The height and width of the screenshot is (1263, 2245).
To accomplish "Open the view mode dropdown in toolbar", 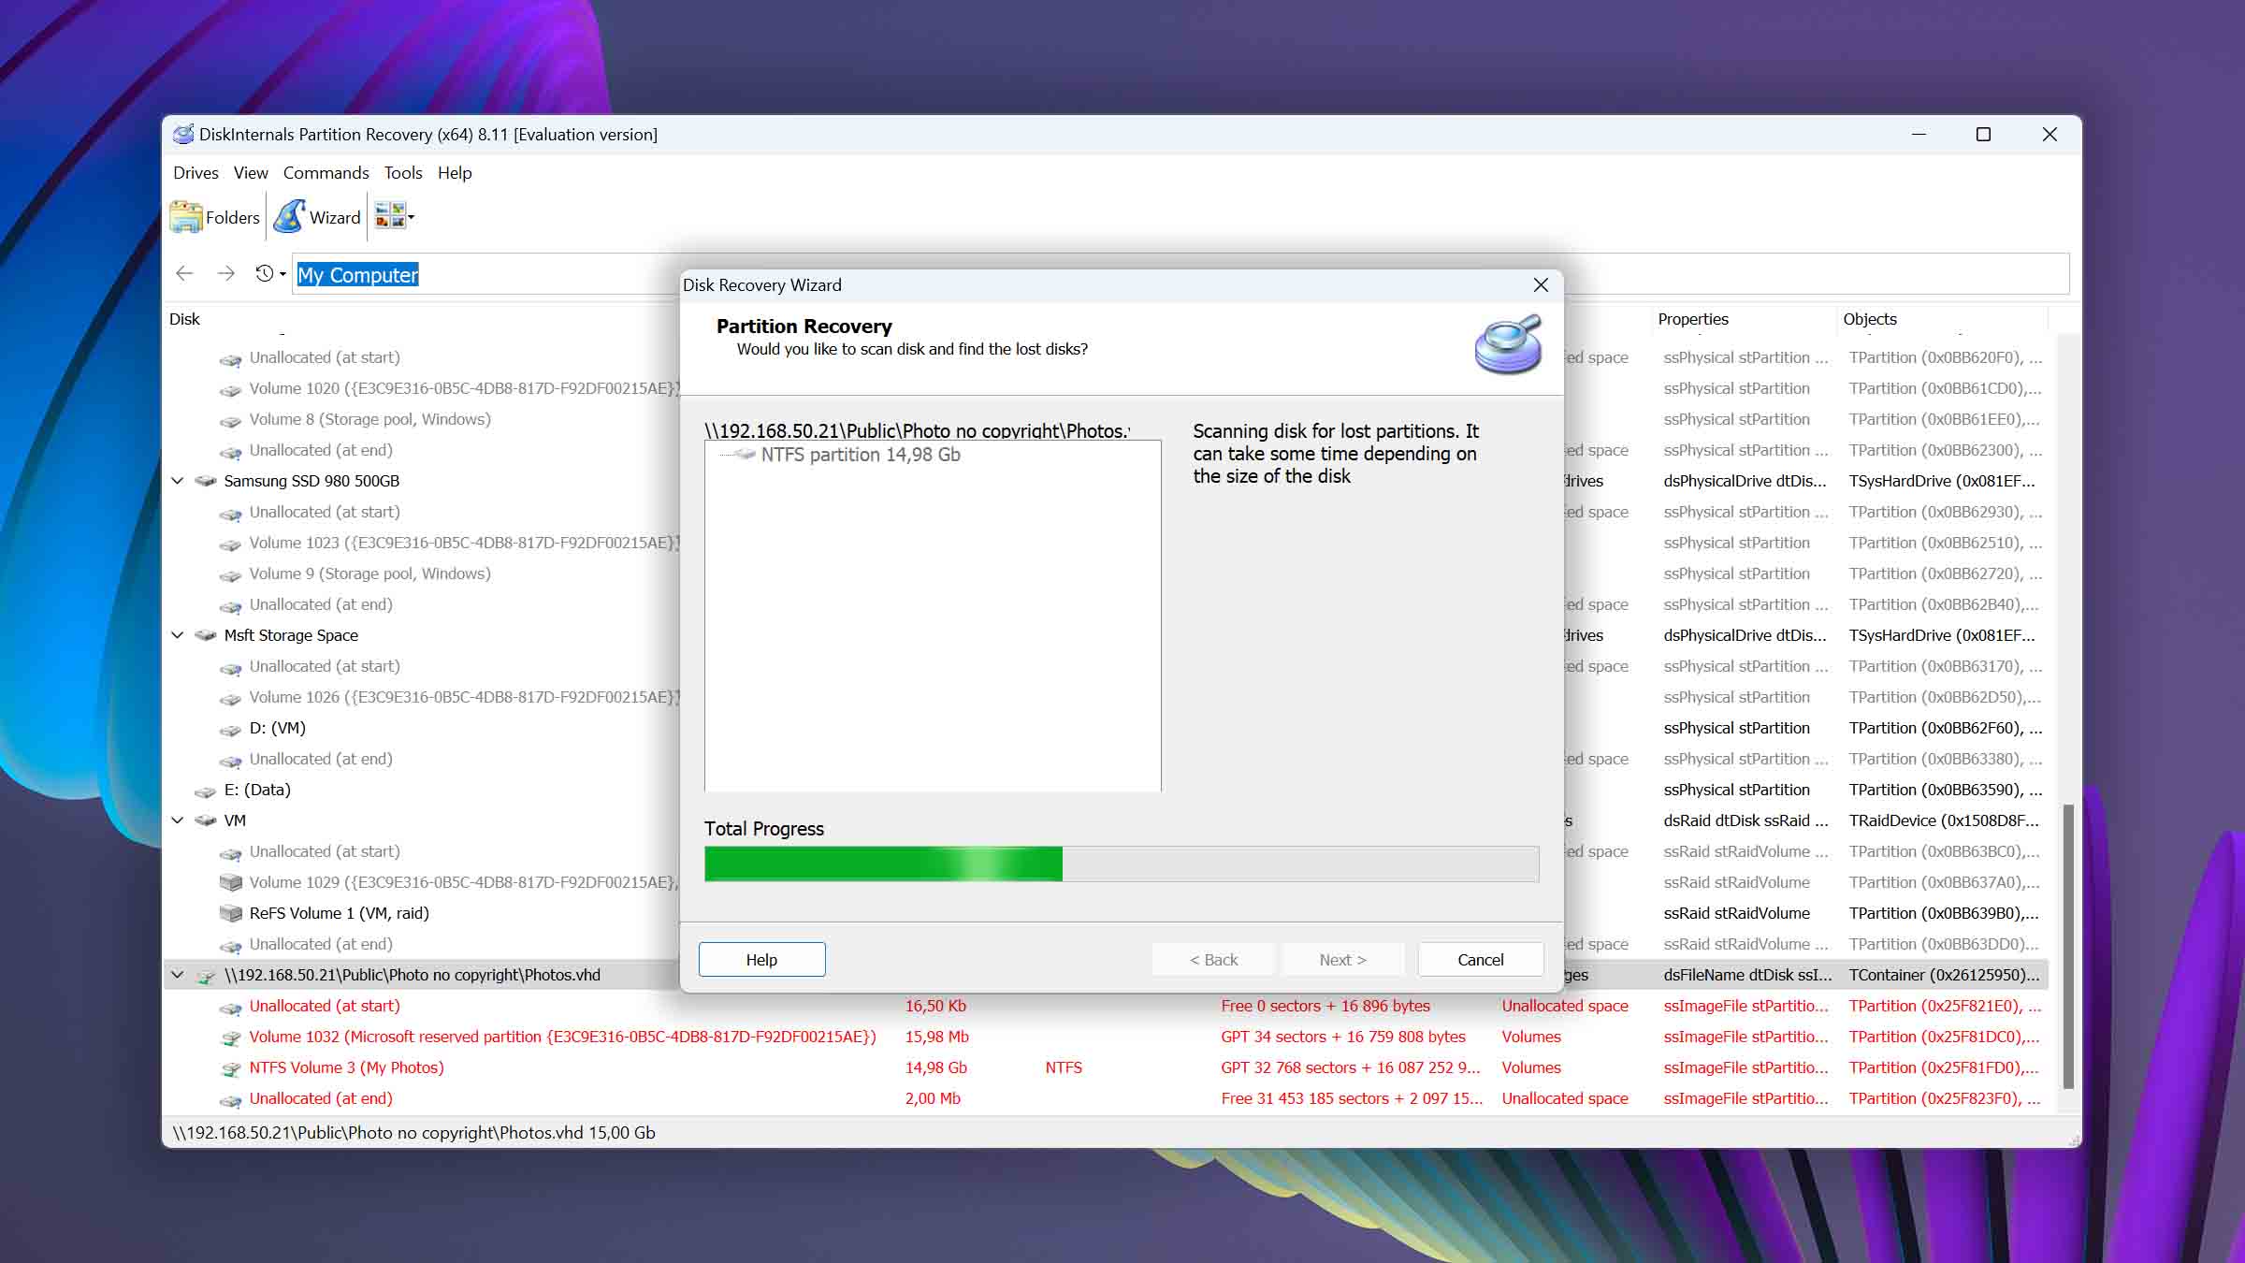I will tap(395, 217).
